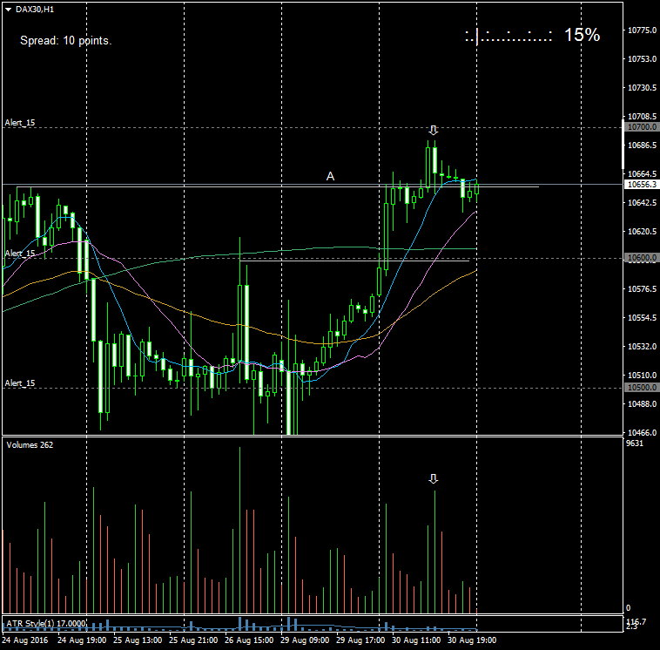This screenshot has width=660, height=650.
Task: Click the 'Volumes 262' indicator label
Action: point(30,445)
